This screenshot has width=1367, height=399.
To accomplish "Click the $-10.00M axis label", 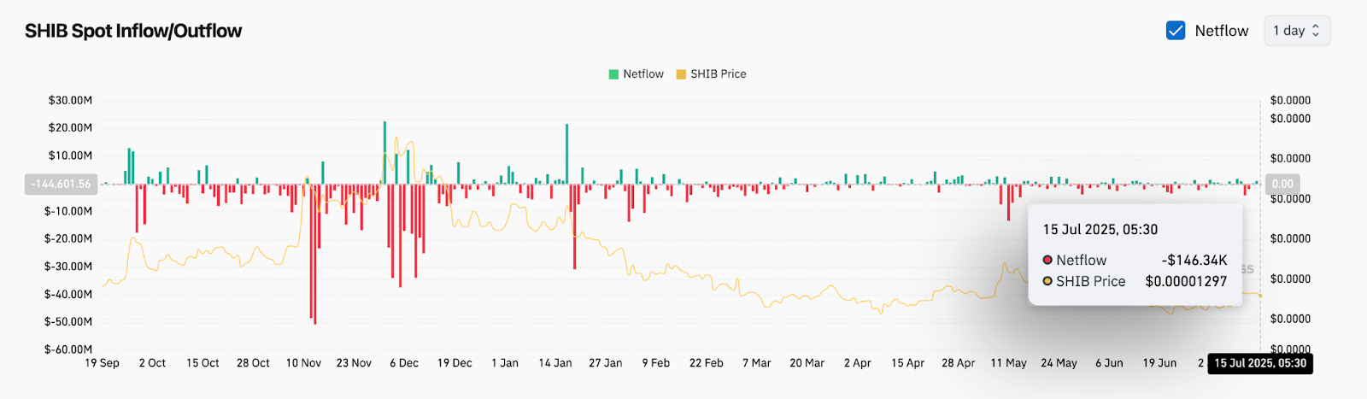I will (x=68, y=211).
